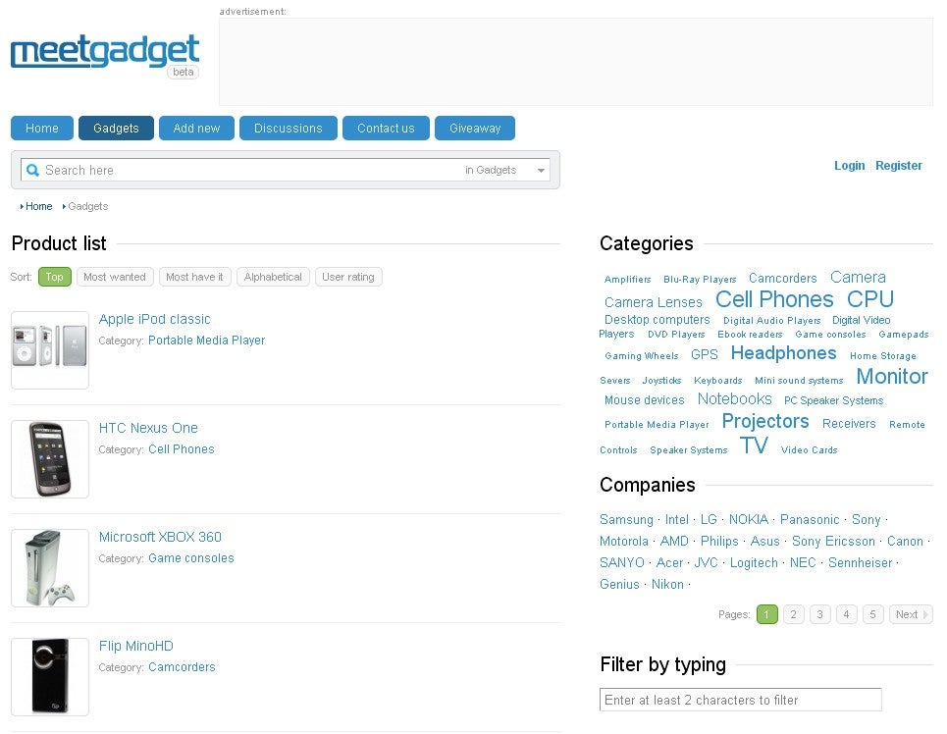Open the Microsoft XBOX 360 product title
This screenshot has height=734, width=947.
tap(160, 537)
